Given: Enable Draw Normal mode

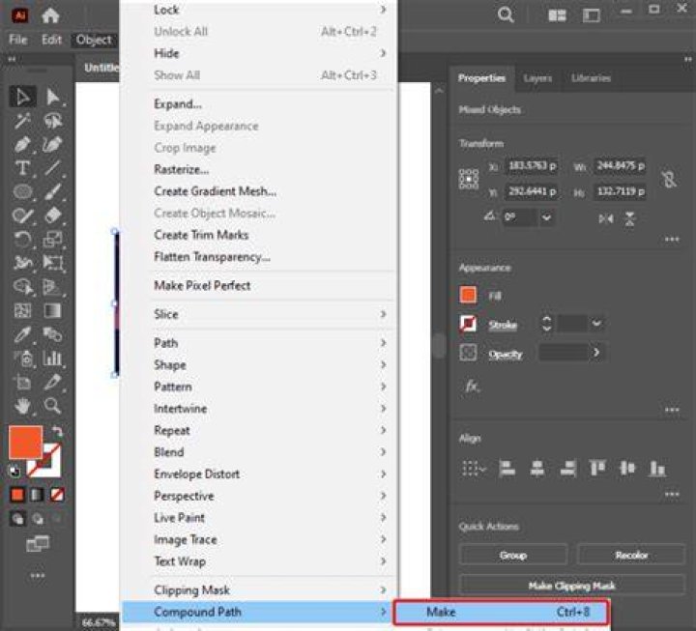Looking at the screenshot, I should click(17, 518).
